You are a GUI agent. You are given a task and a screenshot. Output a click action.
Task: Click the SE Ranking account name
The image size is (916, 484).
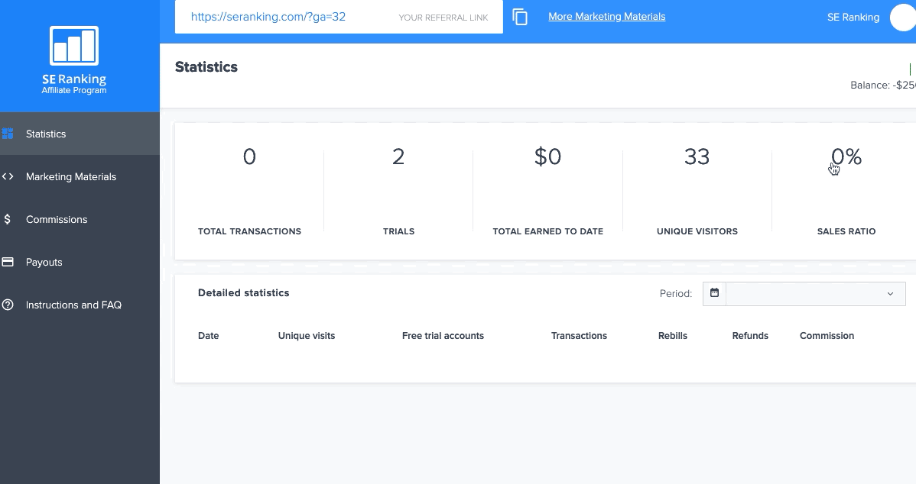coord(853,17)
